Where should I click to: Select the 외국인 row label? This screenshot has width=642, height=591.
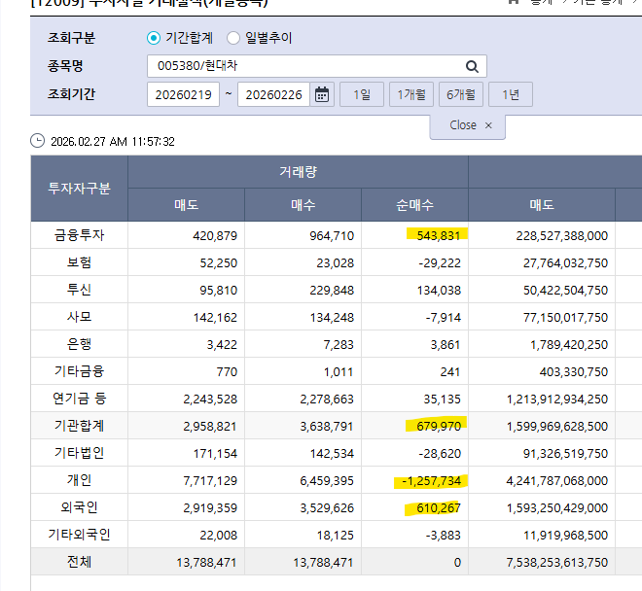(x=80, y=507)
